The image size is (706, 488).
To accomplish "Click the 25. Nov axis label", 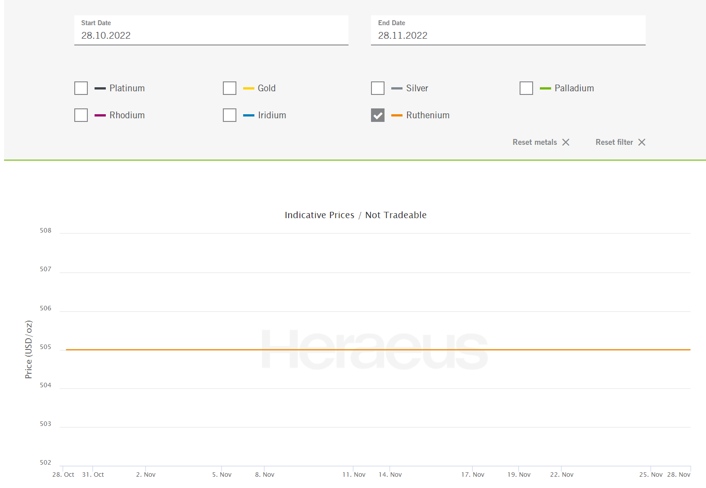I will (651, 475).
